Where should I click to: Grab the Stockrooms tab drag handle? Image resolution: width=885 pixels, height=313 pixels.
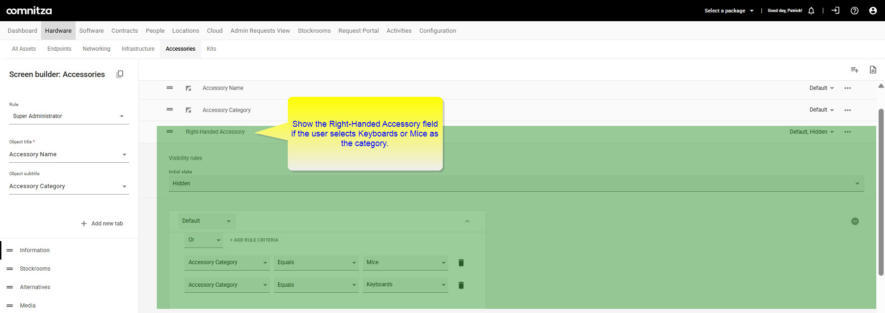(10, 269)
